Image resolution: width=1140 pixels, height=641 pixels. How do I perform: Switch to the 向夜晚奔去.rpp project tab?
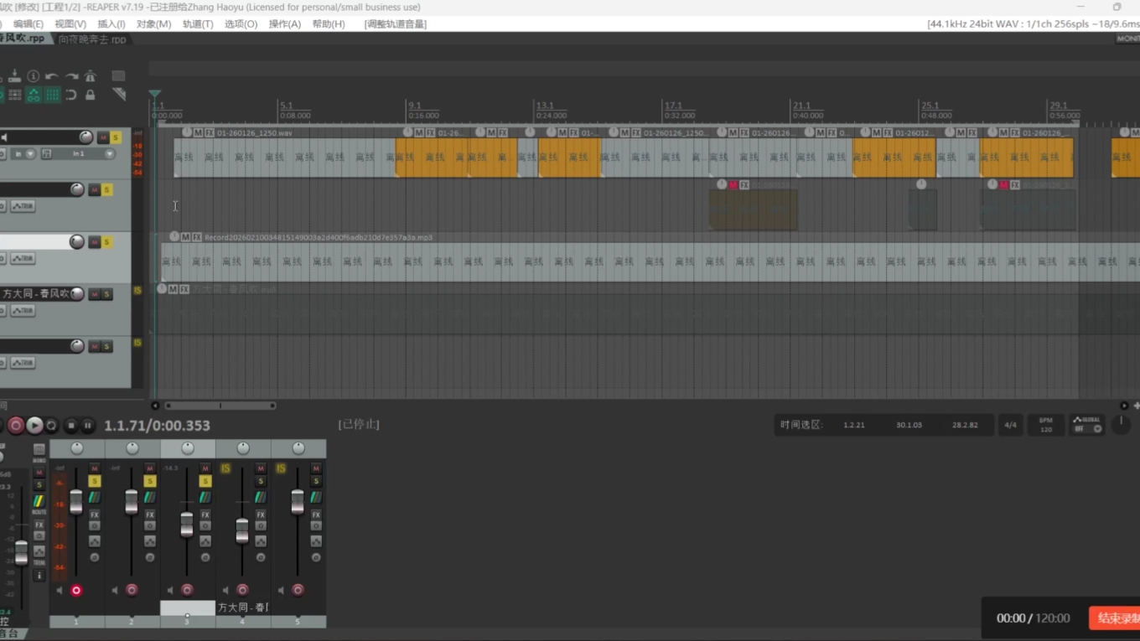[92, 39]
